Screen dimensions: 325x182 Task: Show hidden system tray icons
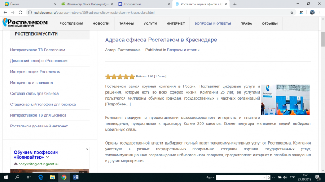click(x=274, y=177)
